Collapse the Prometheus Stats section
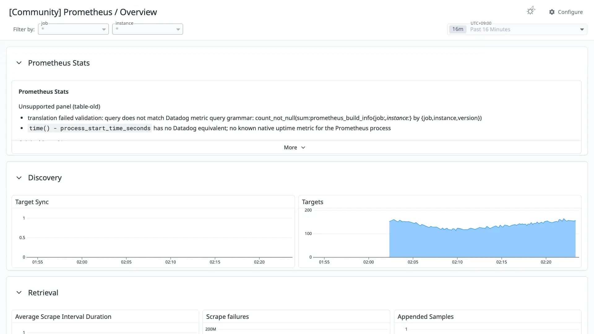 coord(19,63)
